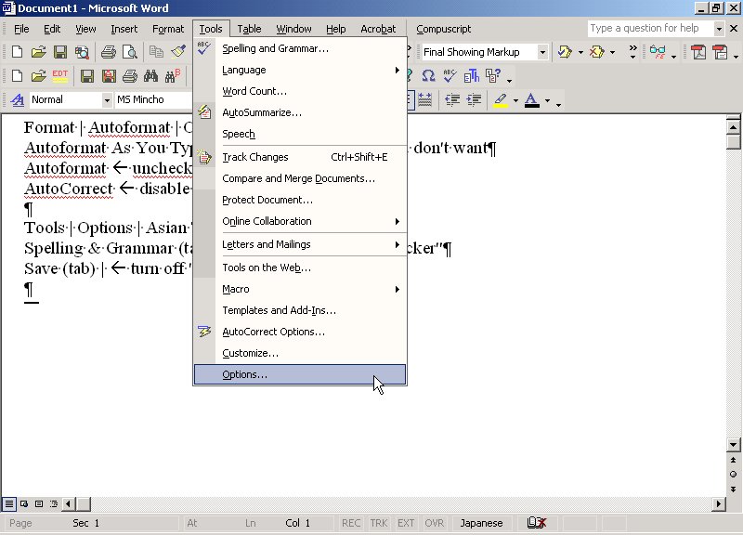Open the Table menu in the menu bar

tap(249, 29)
